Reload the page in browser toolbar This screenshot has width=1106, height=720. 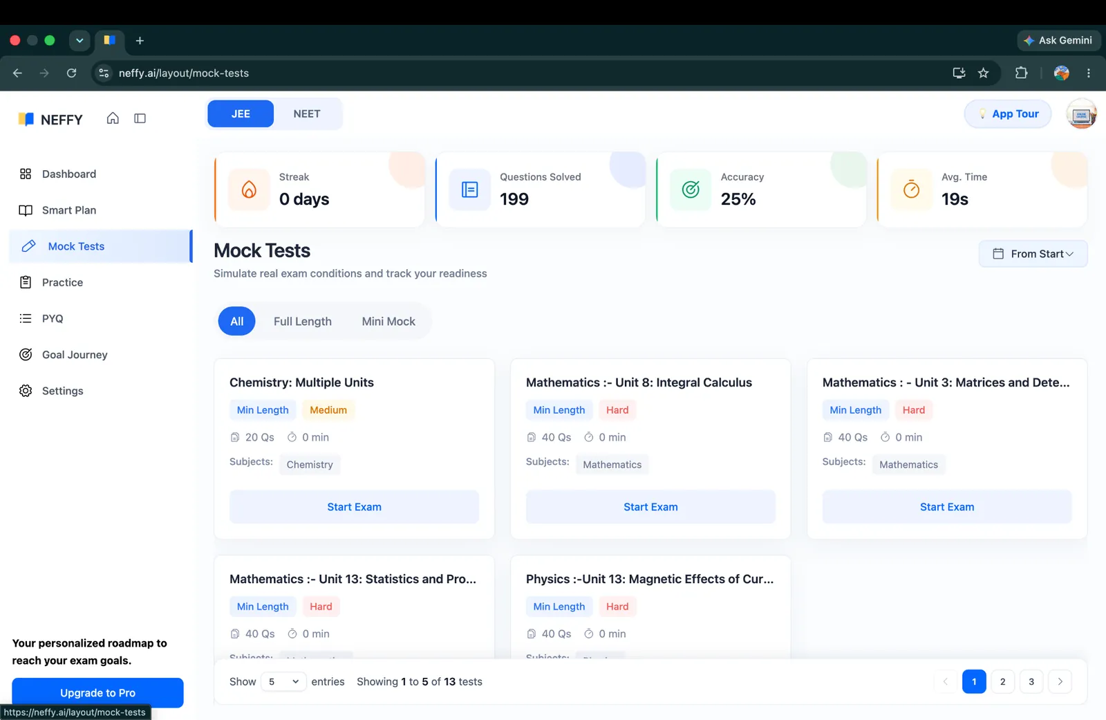[71, 73]
